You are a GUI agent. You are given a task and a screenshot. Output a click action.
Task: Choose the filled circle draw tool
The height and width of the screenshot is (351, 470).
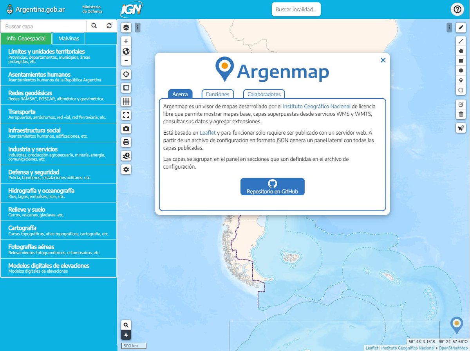[x=461, y=70]
